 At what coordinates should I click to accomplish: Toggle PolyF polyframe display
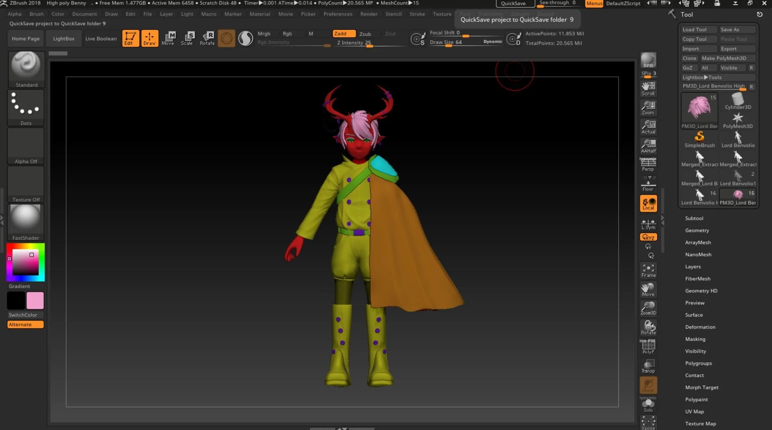point(648,347)
